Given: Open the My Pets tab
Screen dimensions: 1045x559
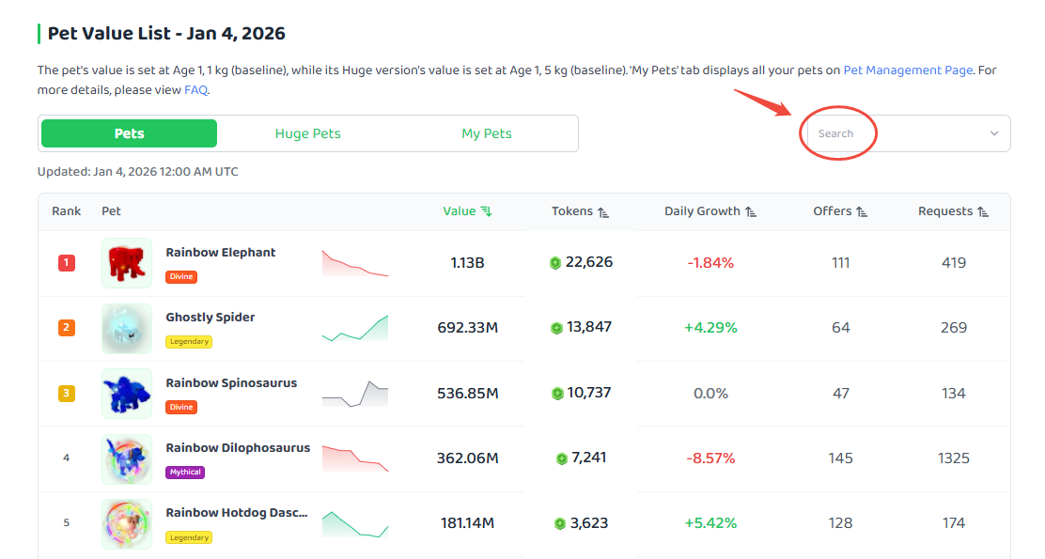Looking at the screenshot, I should pyautogui.click(x=487, y=133).
